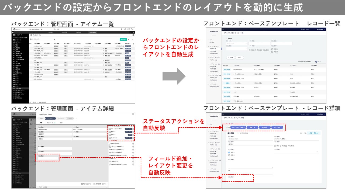
Task: Click クリア button in frontend record list
Action: (239, 58)
